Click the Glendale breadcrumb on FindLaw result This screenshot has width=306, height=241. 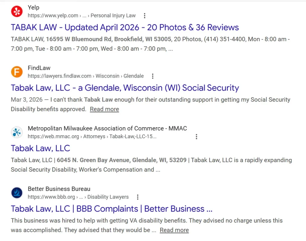coord(134,76)
